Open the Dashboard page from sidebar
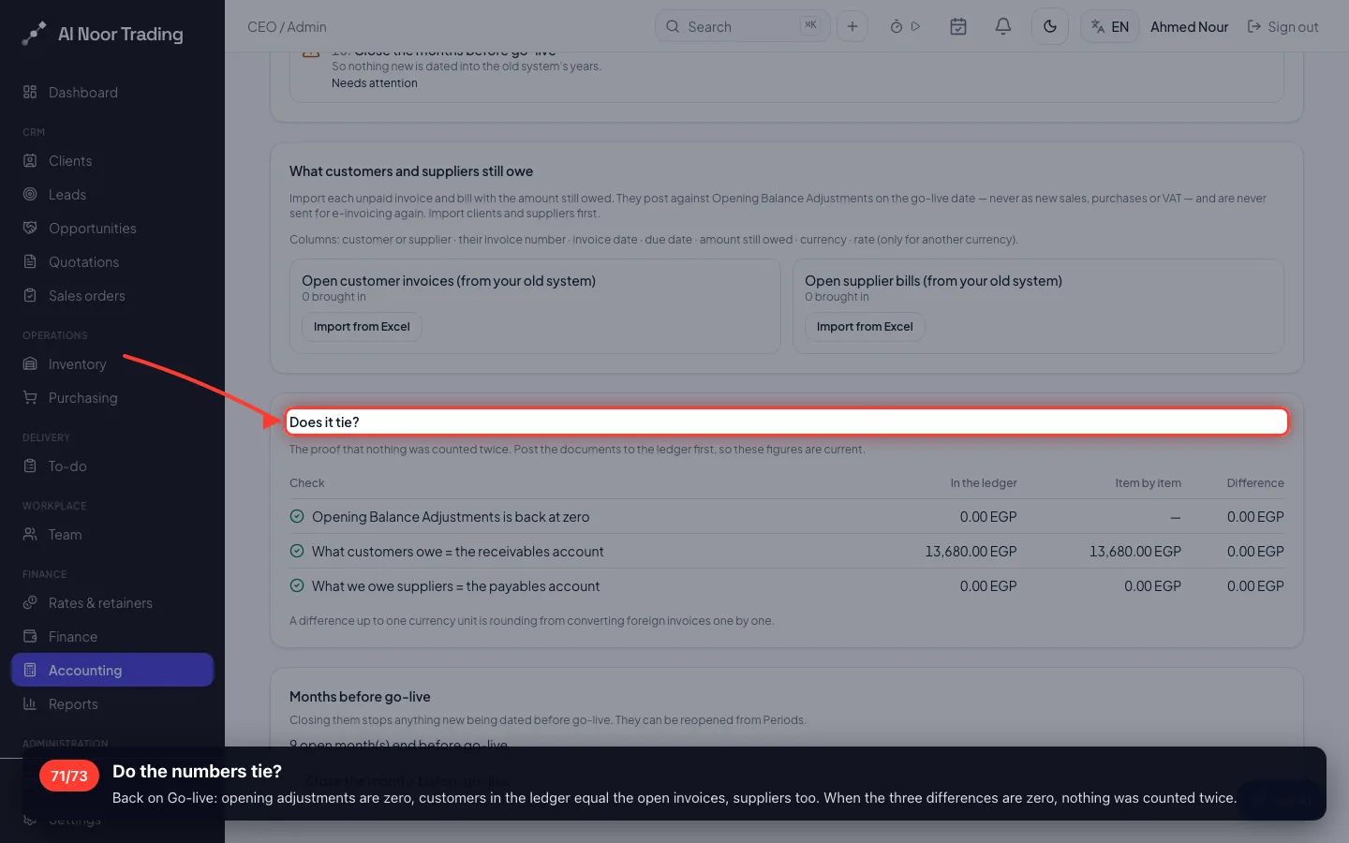The height and width of the screenshot is (843, 1349). [x=112, y=93]
